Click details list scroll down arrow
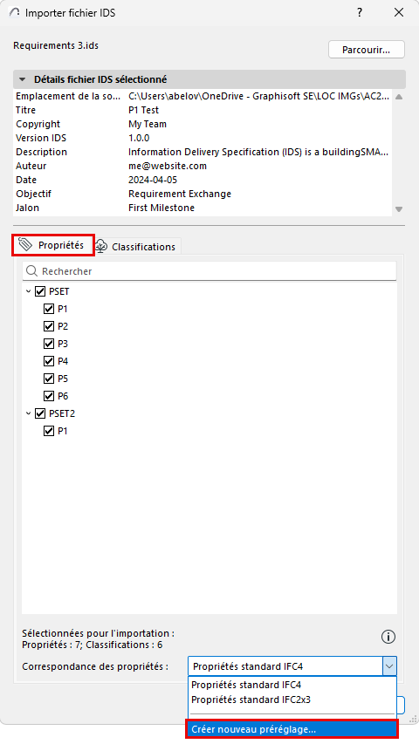 pyautogui.click(x=399, y=209)
